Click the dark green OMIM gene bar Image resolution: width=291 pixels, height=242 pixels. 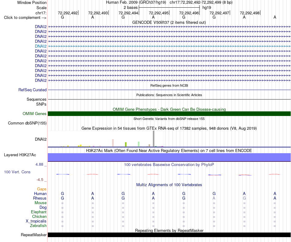(x=169, y=114)
